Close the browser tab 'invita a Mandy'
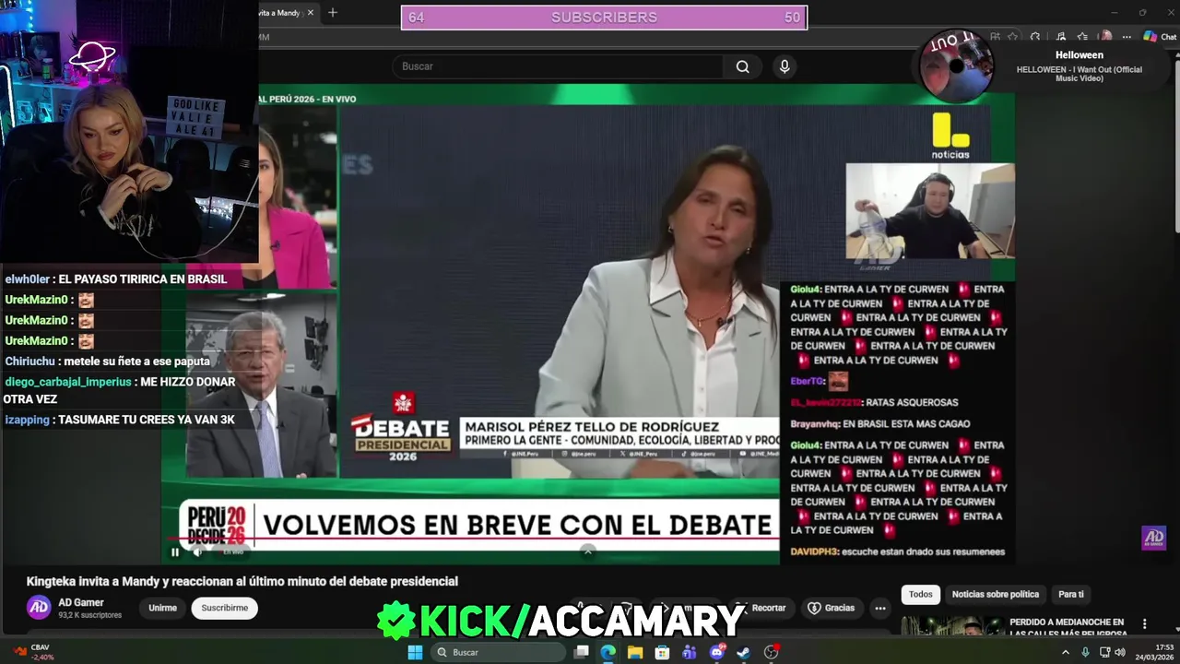This screenshot has width=1180, height=664. [x=311, y=13]
